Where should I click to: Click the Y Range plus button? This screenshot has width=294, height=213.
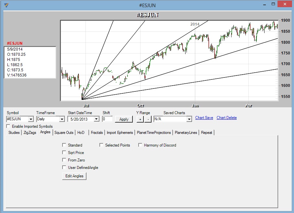(140, 119)
